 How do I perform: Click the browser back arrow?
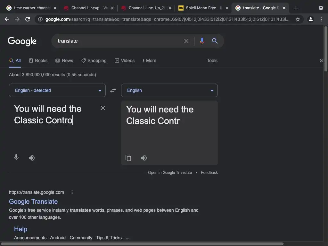pos(7,19)
